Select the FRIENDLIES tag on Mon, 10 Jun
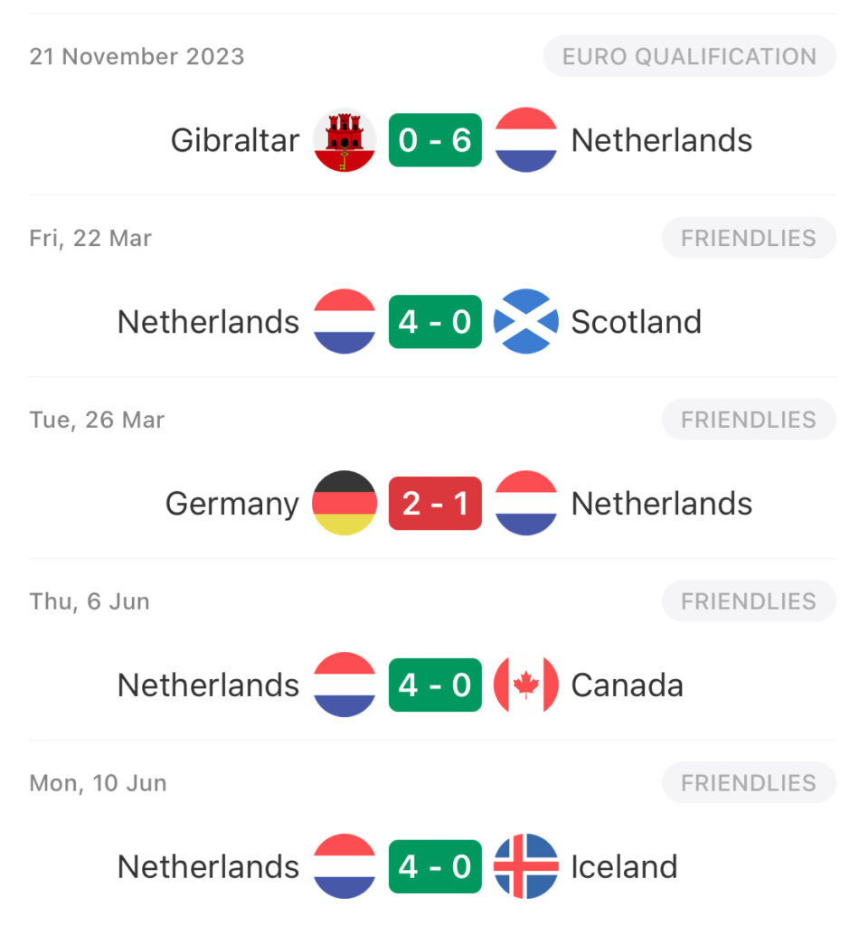The image size is (859, 926). pyautogui.click(x=749, y=782)
